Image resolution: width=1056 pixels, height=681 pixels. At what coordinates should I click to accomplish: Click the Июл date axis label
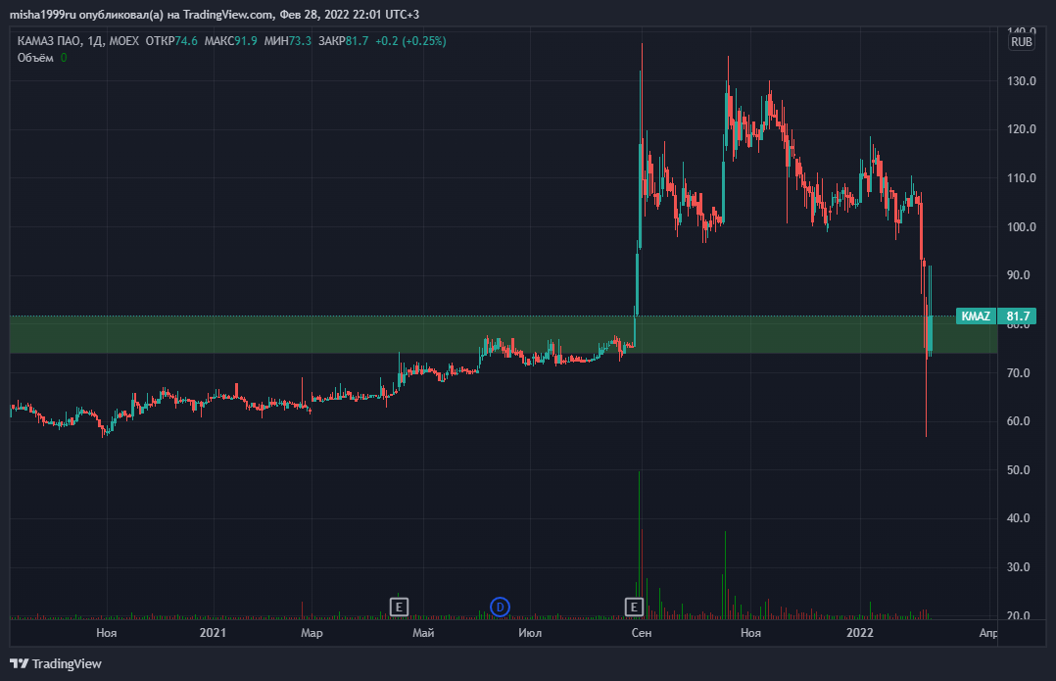point(530,633)
